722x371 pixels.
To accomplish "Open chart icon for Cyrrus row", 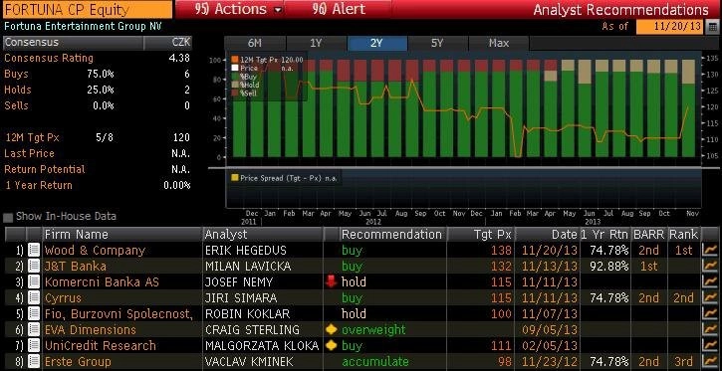I will 710,298.
